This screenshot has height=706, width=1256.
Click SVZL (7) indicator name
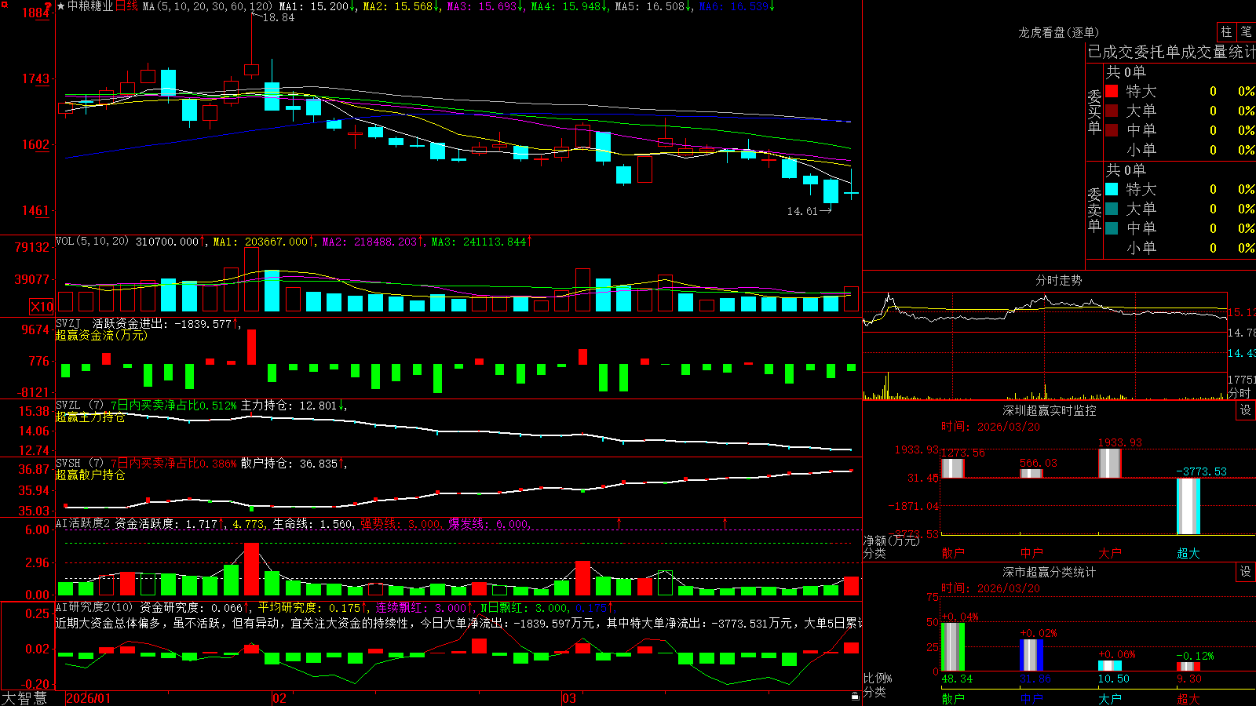click(79, 406)
